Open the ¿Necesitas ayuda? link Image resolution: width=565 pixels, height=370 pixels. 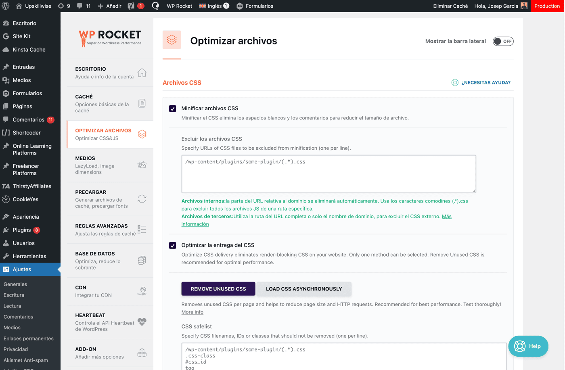(486, 83)
